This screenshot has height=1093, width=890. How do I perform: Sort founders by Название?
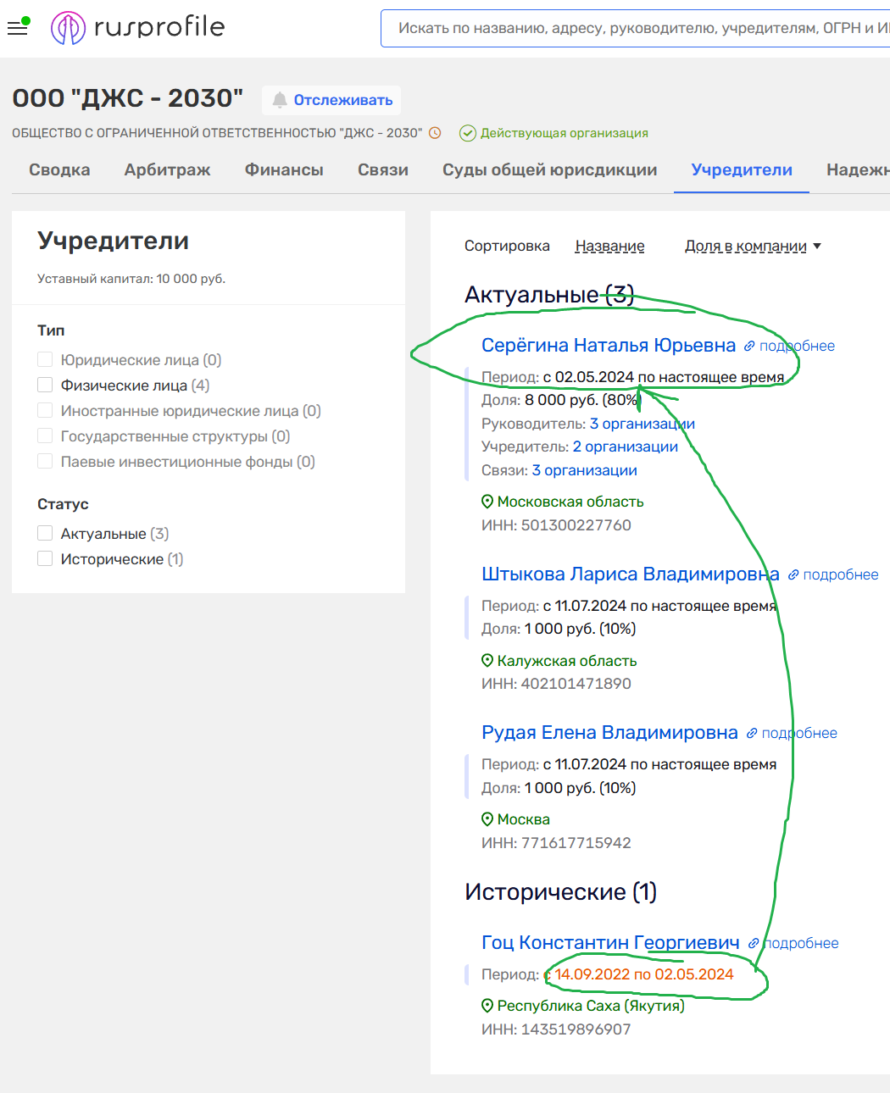609,246
